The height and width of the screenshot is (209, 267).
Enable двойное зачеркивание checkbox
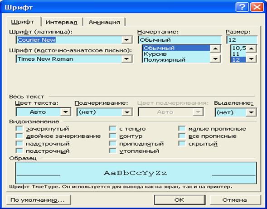[19, 136]
